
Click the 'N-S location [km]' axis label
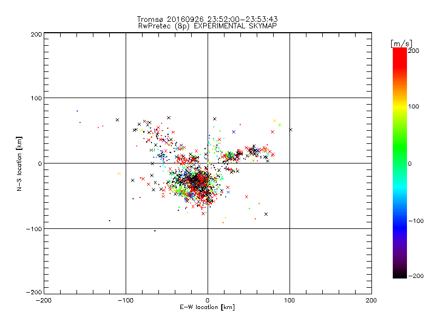[x=19, y=163]
